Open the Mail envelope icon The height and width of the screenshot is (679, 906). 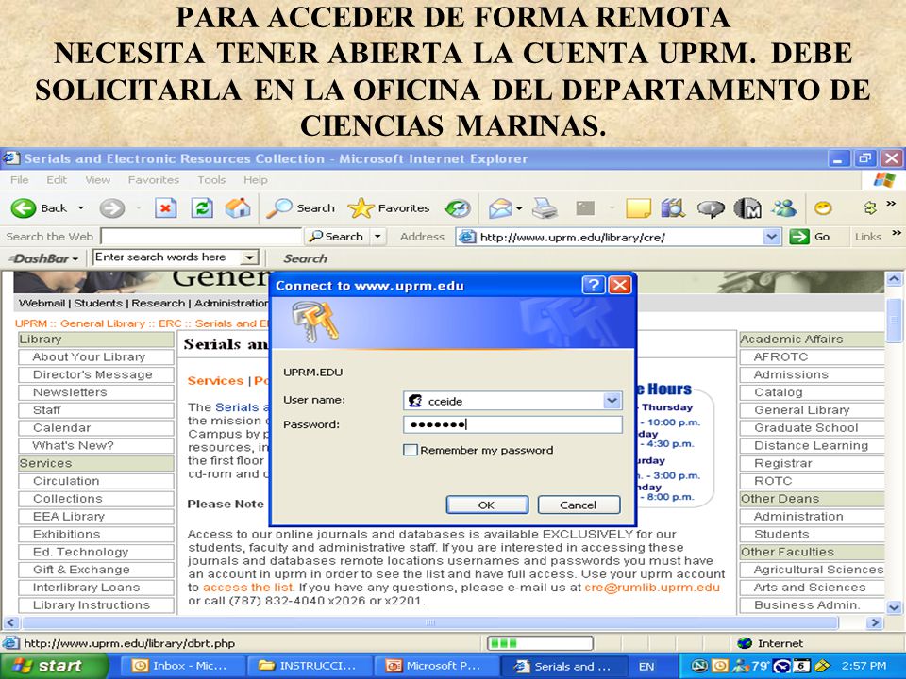point(500,207)
